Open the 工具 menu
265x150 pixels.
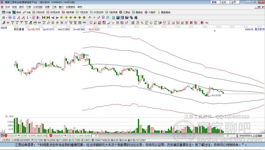click(x=54, y=7)
